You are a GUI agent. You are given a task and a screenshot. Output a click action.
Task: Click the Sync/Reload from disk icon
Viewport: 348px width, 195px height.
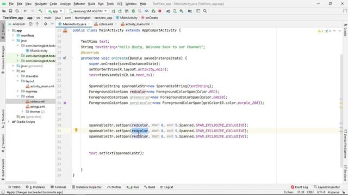coord(17,11)
